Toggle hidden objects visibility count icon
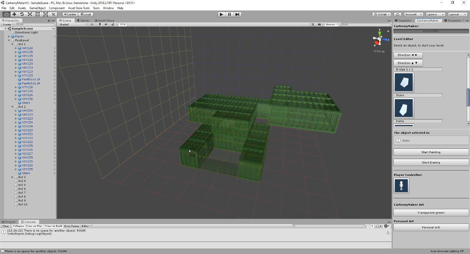This screenshot has height=254, width=470. tap(123, 25)
